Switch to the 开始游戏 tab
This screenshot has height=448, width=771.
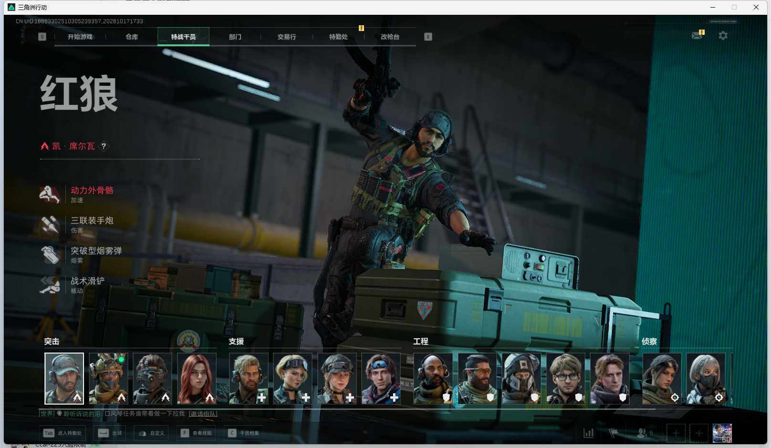pyautogui.click(x=80, y=37)
